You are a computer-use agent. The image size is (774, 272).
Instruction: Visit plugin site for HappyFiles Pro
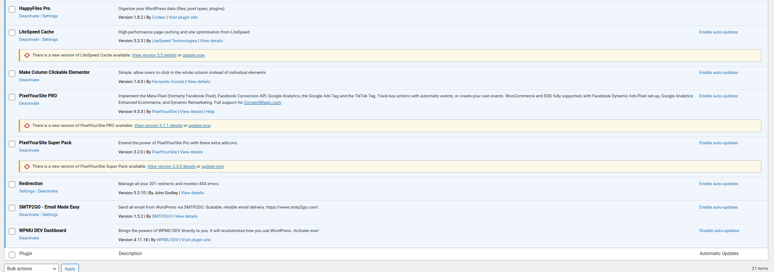pyautogui.click(x=183, y=17)
